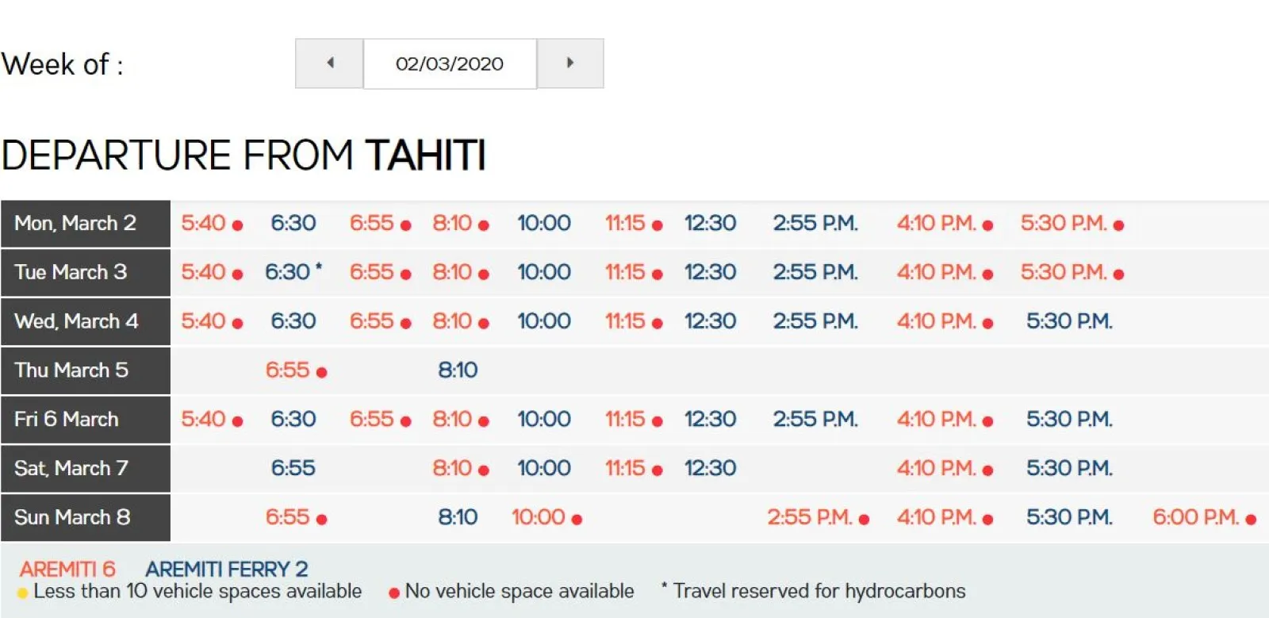Pick Thursday March 5 6:55 departure
Screen dimensions: 1269x618
[x=287, y=370]
